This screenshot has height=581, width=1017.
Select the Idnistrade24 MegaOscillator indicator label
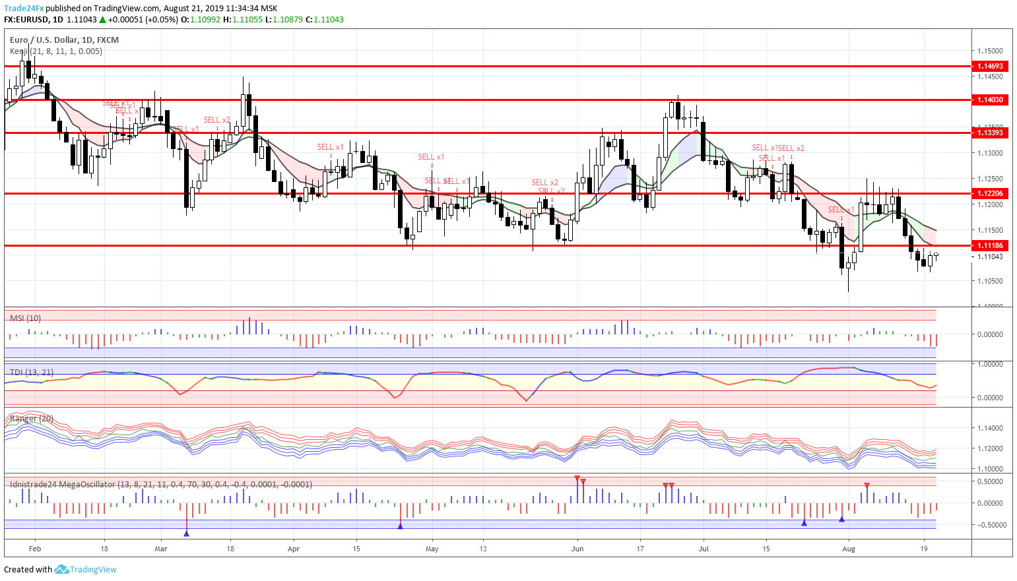[x=161, y=484]
